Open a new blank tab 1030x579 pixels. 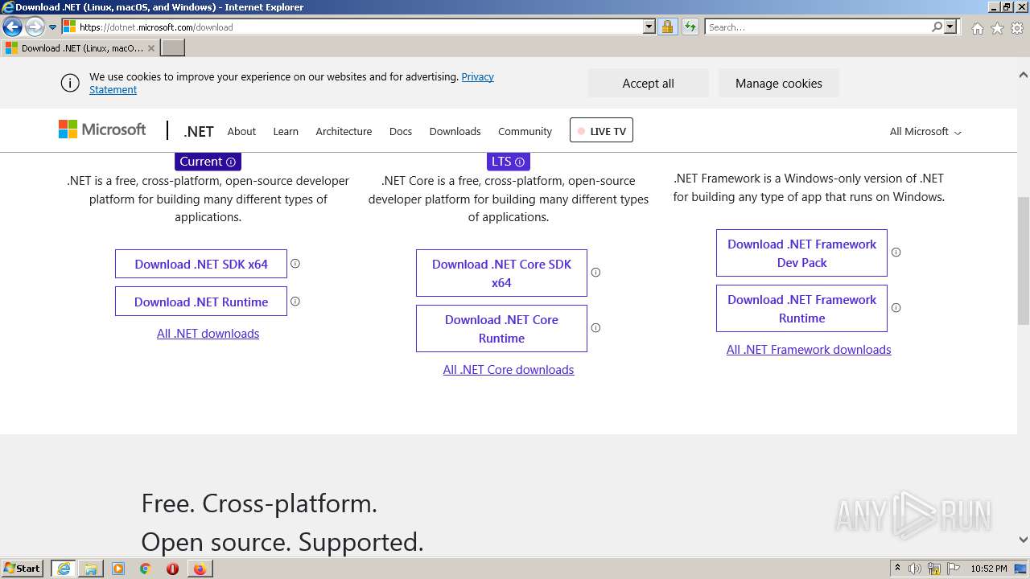tap(173, 48)
